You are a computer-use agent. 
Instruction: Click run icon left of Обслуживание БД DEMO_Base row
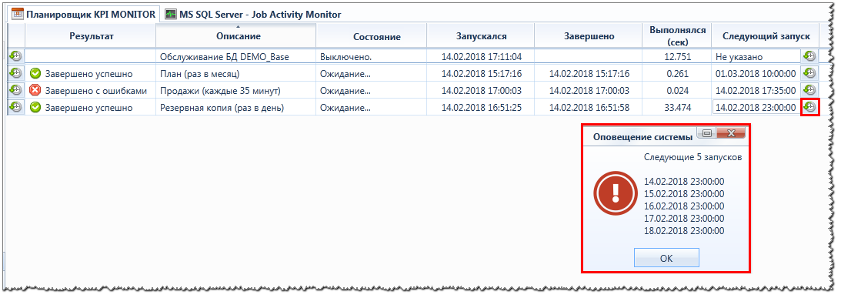click(16, 56)
